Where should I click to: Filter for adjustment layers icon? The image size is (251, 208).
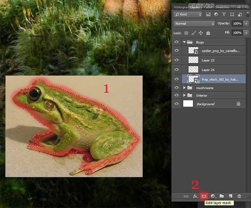[216, 14]
